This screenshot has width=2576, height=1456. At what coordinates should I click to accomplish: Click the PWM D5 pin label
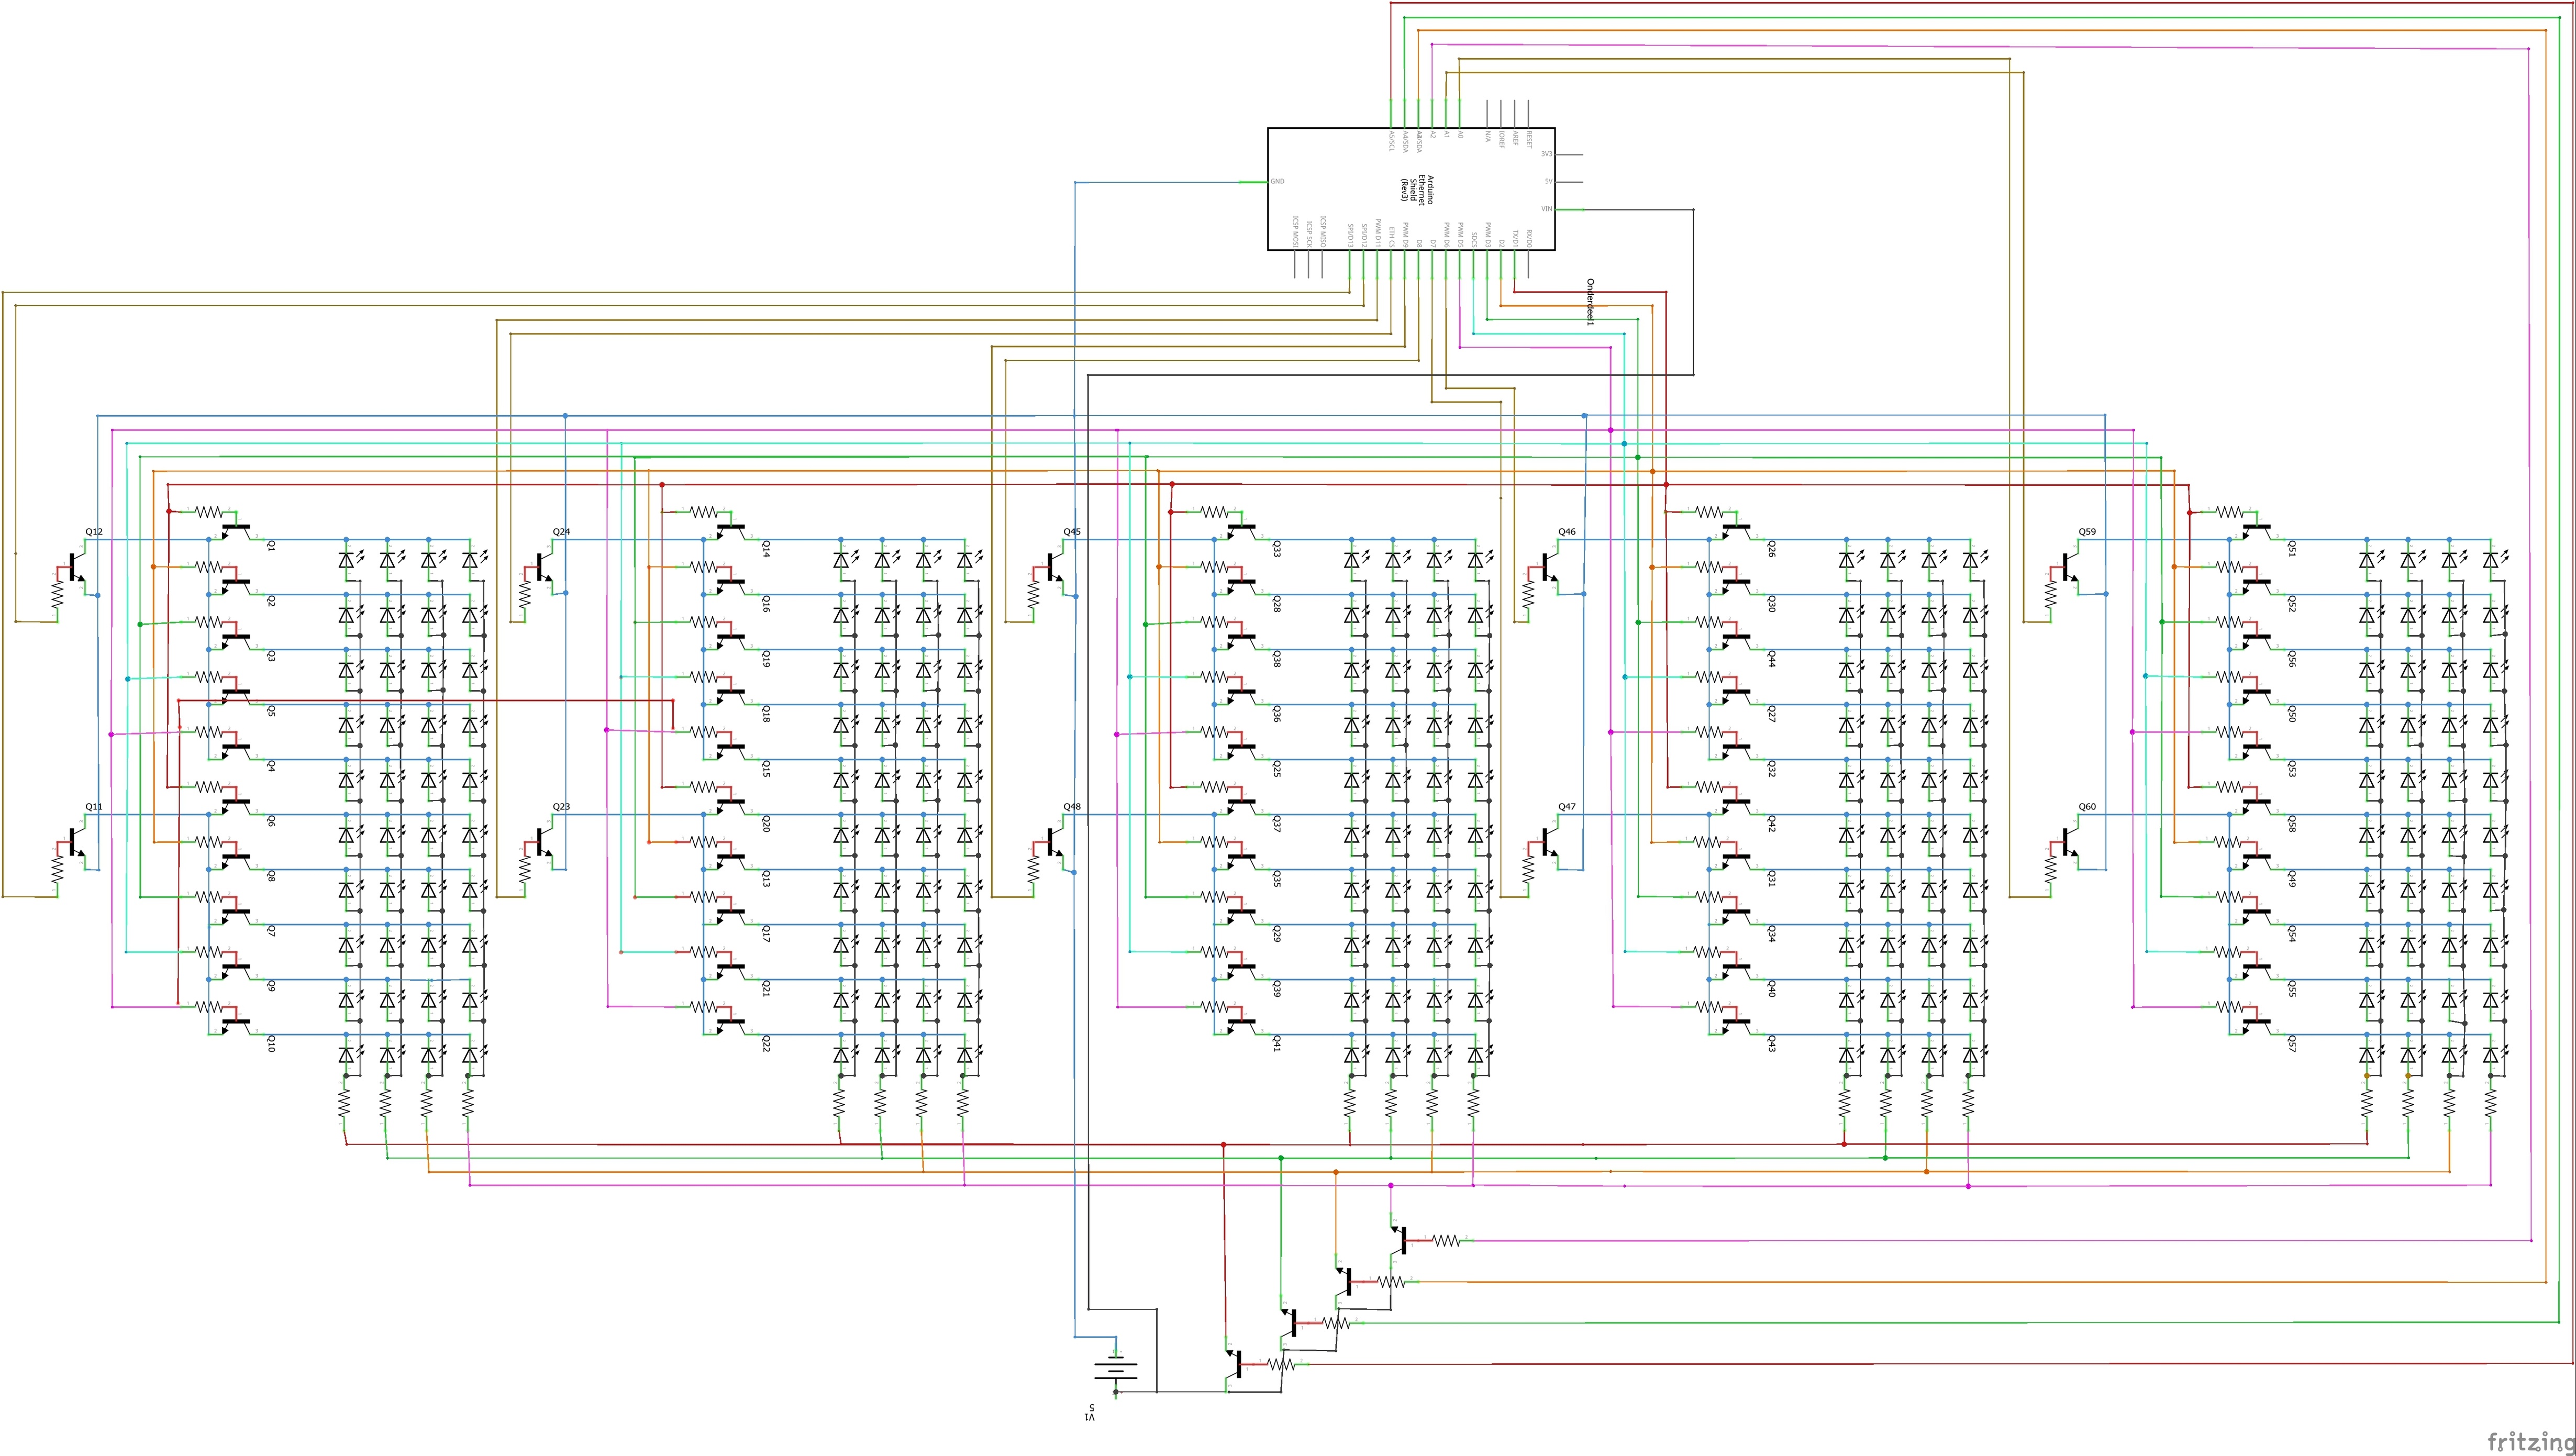click(1461, 235)
